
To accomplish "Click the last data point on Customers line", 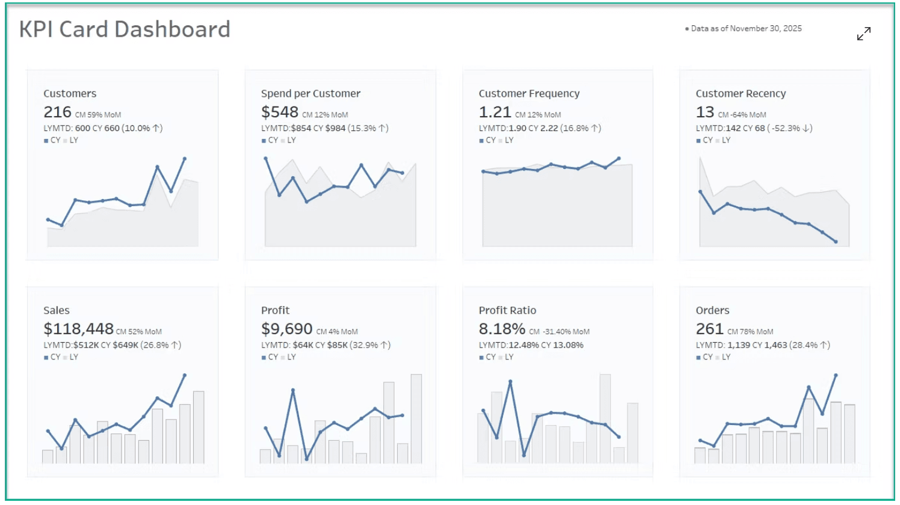I will pos(185,159).
